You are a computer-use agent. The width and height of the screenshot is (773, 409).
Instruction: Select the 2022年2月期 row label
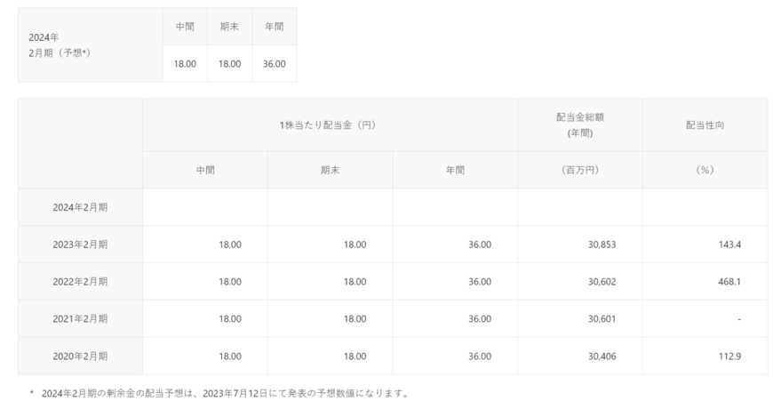[x=80, y=281]
